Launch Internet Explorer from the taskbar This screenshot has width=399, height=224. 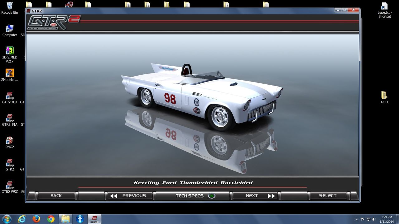coord(22,219)
